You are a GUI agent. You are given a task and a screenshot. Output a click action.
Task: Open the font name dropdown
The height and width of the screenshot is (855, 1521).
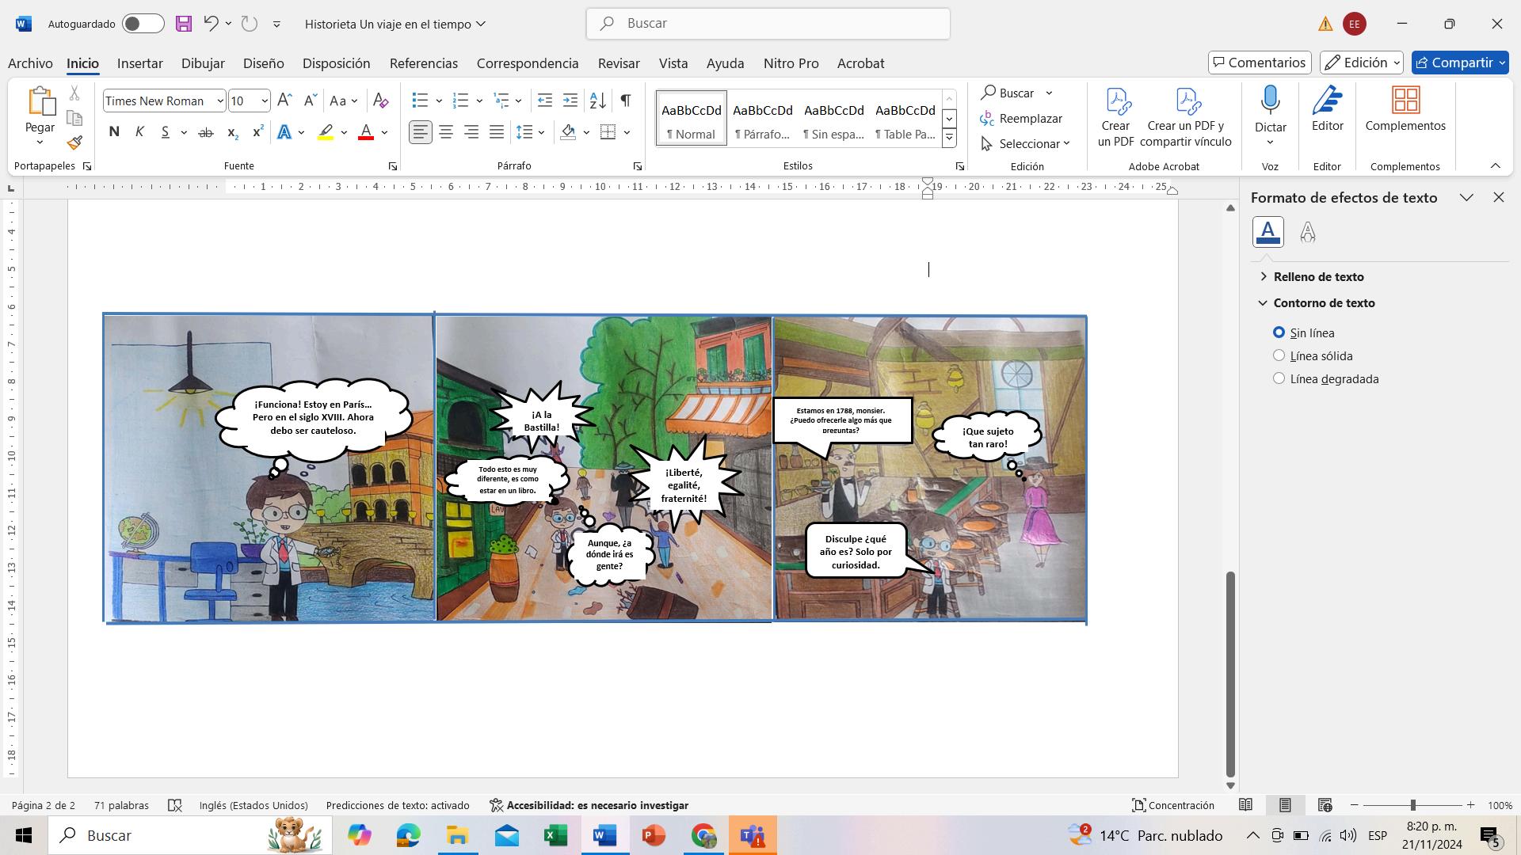pos(219,101)
